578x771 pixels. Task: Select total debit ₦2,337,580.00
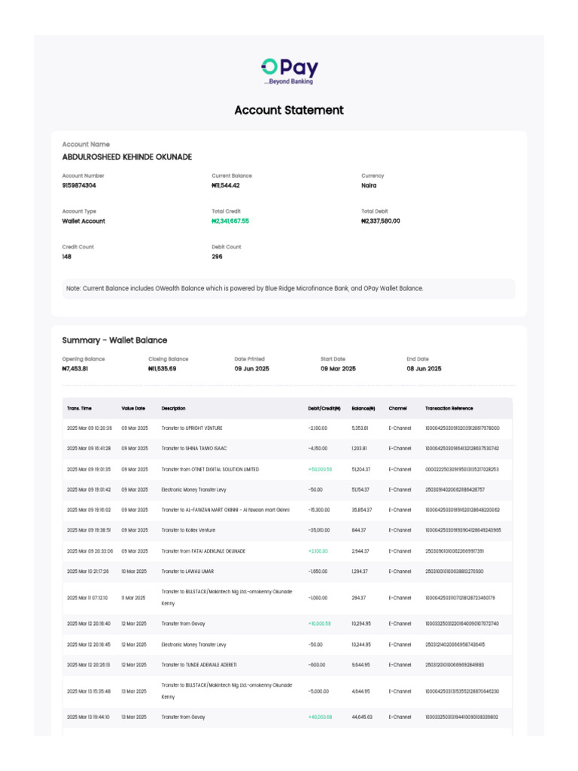click(x=380, y=221)
